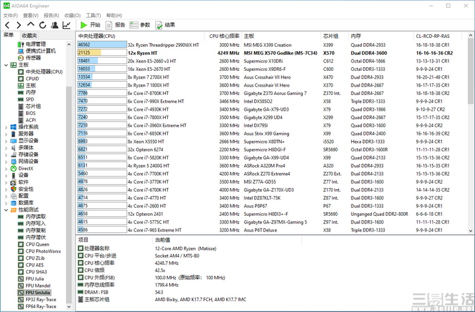Select FPU Mandel benchmark
The image size is (475, 312).
(x=34, y=285)
